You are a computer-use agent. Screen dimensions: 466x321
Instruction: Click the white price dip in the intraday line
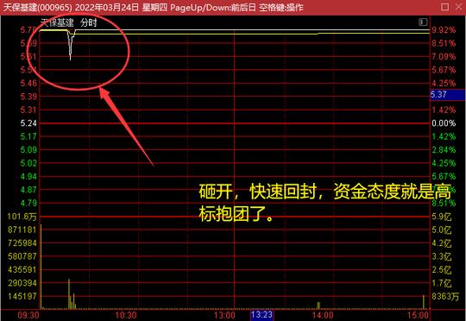(x=71, y=45)
